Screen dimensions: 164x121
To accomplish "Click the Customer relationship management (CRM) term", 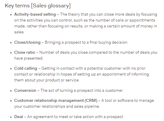I will point(56,100).
